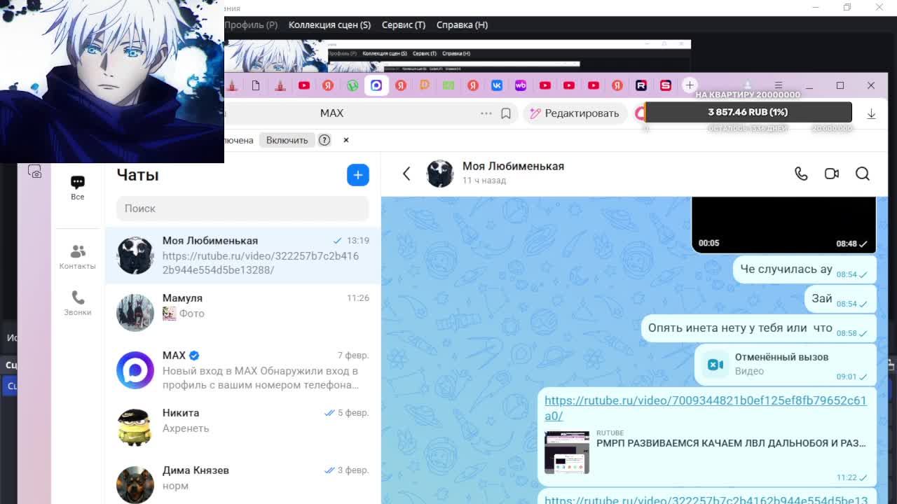Image resolution: width=897 pixels, height=504 pixels.
Task: Open the browser hamburger menu
Action: click(x=778, y=85)
